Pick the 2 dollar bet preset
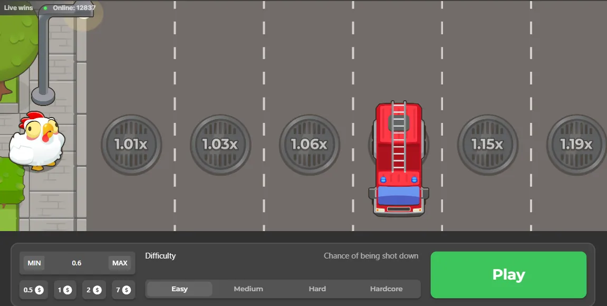Viewport: 607px width, 306px height. [x=93, y=290]
